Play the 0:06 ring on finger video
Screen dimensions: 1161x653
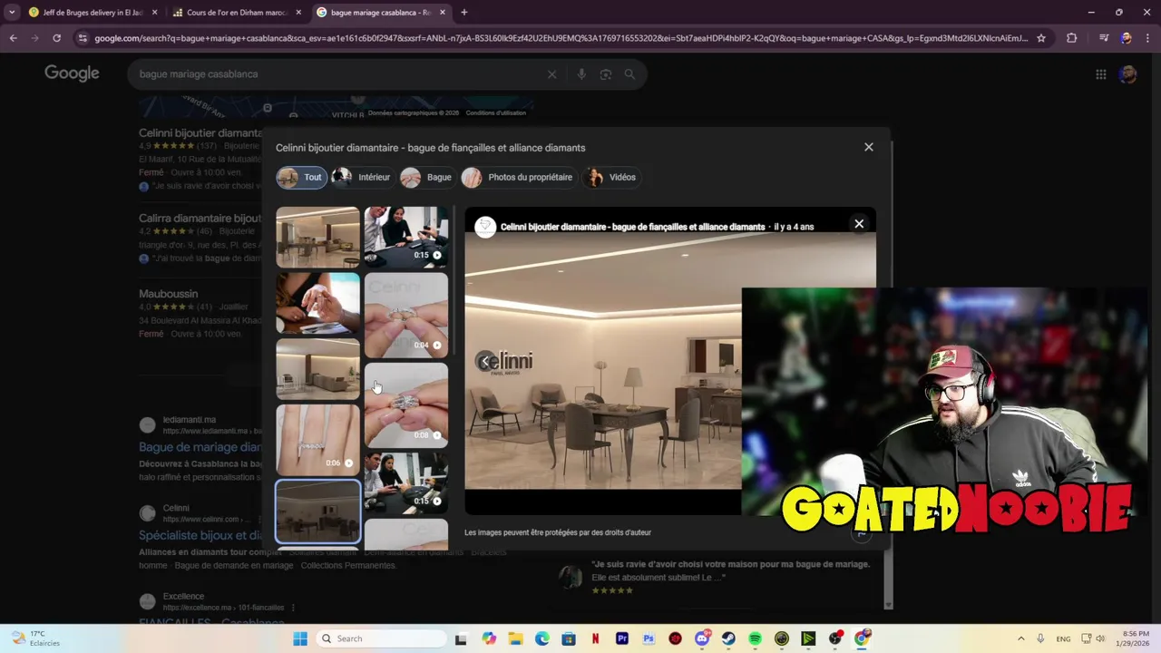pyautogui.click(x=317, y=439)
